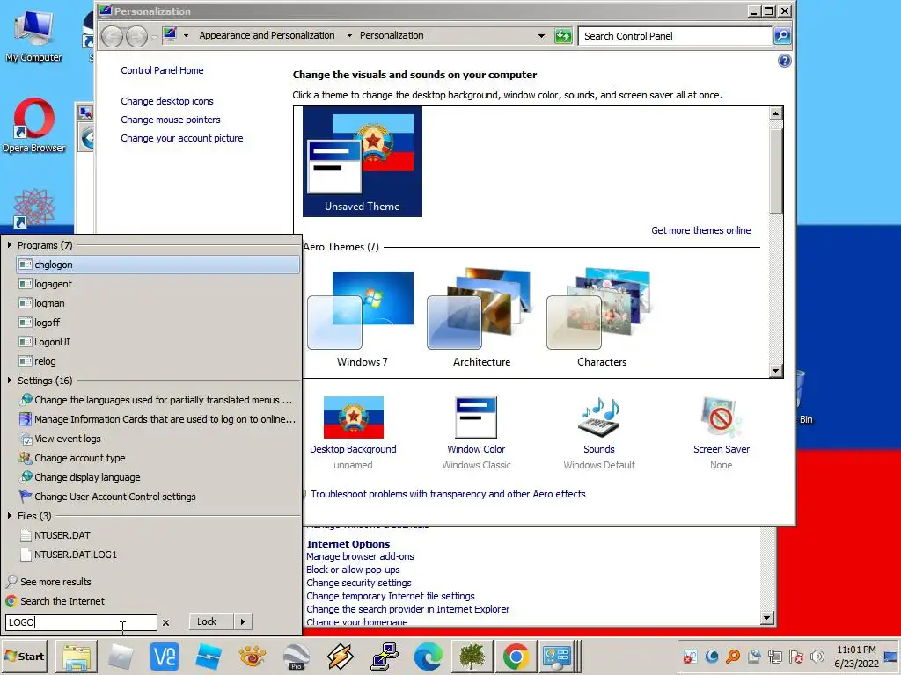Open Google Chrome from the taskbar
901x675 pixels.
[516, 656]
